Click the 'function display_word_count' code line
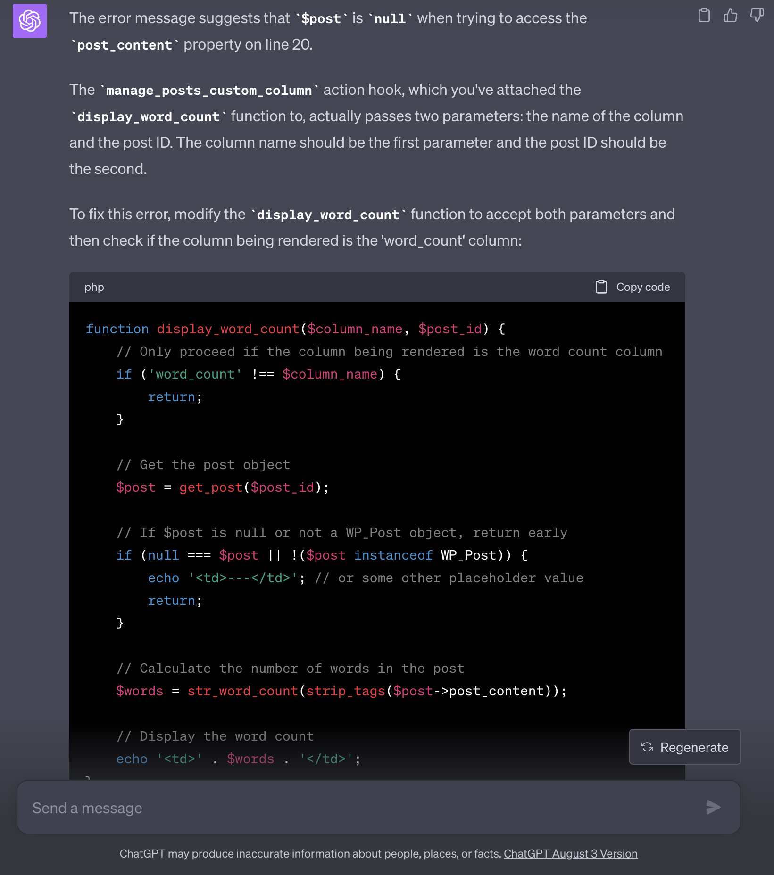This screenshot has height=875, width=774. click(x=296, y=329)
